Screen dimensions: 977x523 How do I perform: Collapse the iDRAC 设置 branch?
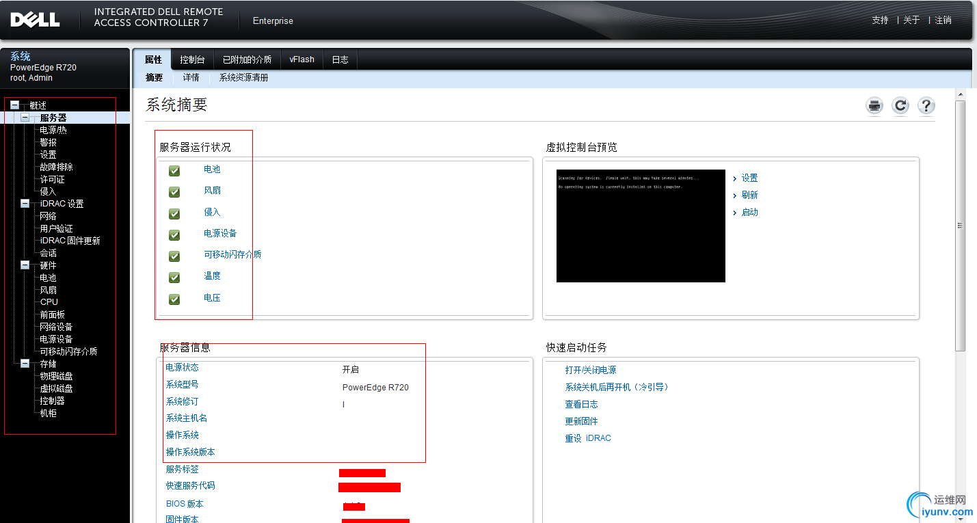(x=24, y=203)
